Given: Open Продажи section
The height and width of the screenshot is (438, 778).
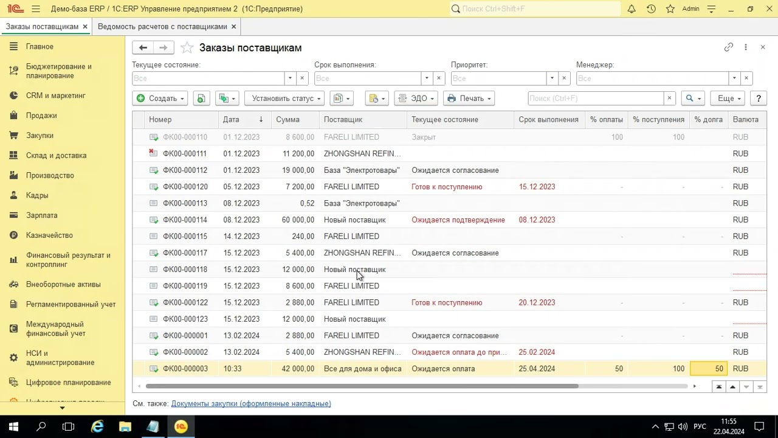Looking at the screenshot, I should (x=41, y=116).
